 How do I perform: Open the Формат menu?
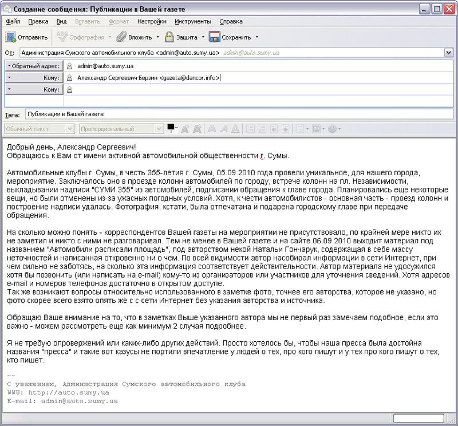[x=119, y=21]
